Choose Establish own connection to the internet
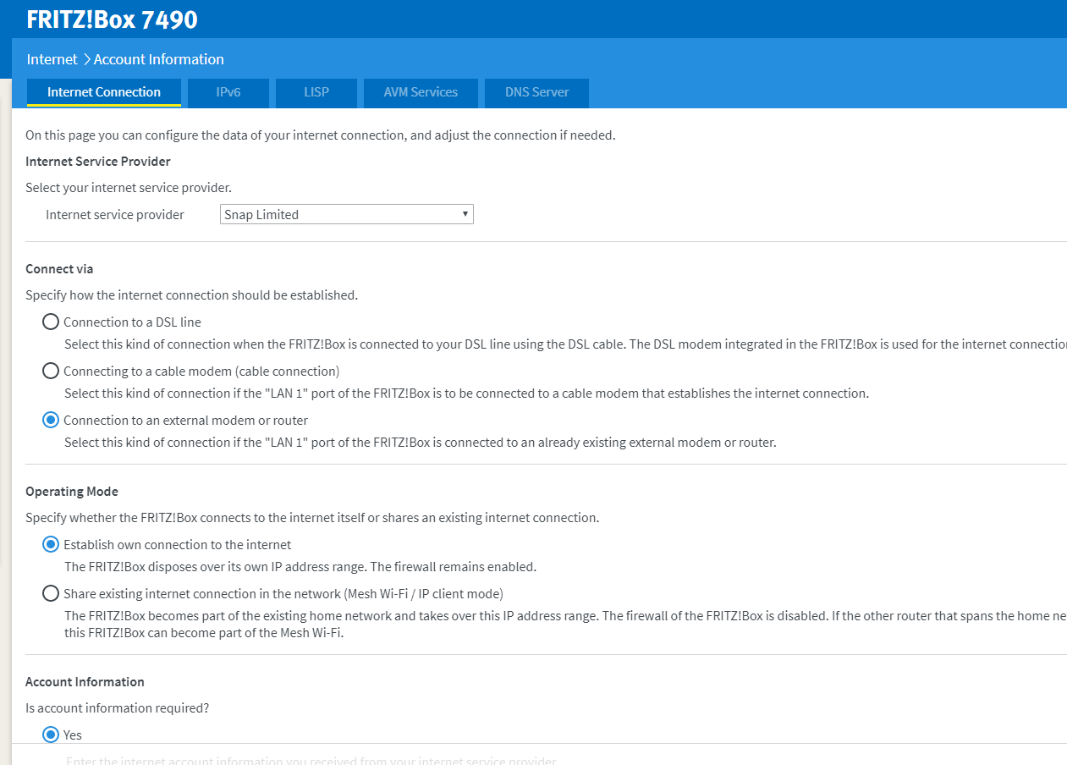The image size is (1067, 765). tap(51, 544)
